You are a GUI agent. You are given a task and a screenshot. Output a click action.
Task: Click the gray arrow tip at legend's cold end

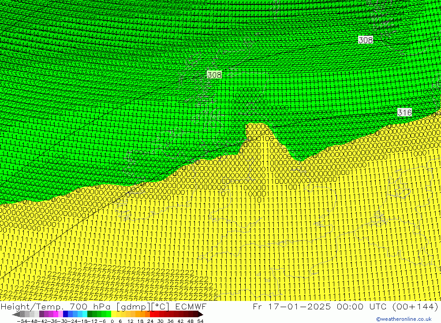16,314
